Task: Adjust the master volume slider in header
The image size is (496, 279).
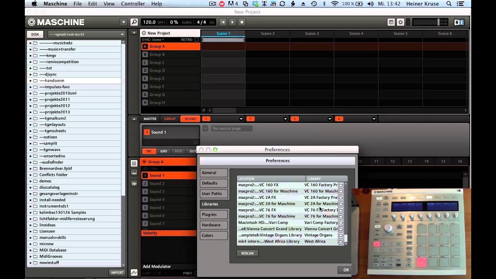Action: [x=431, y=22]
